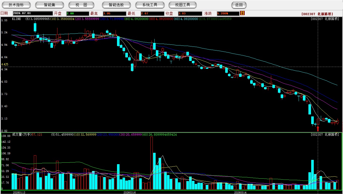Viewport: 343px width, 194px height.
Task: Click the 涨跌 value 5.208%
Action: click(x=228, y=13)
